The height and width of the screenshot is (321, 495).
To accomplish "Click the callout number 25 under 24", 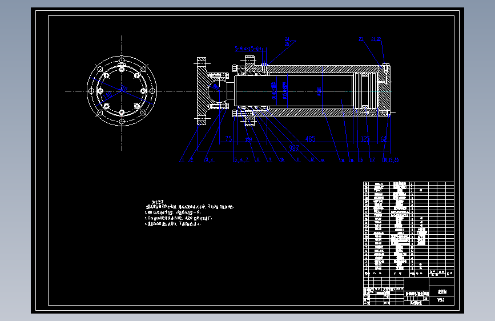I will (287, 44).
